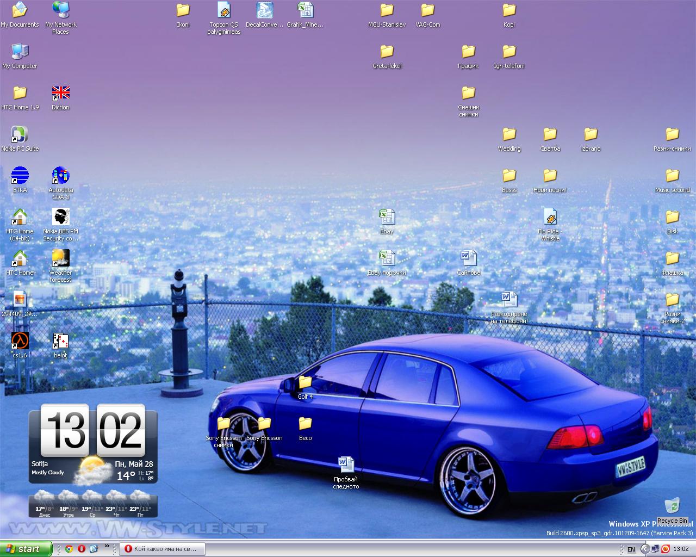696x557 pixels.
Task: Select the Wedding folder
Action: [x=509, y=135]
